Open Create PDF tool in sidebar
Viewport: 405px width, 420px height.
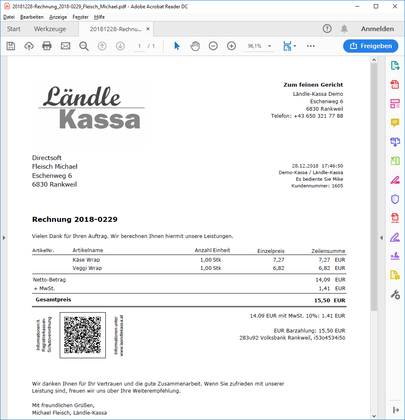pyautogui.click(x=395, y=85)
